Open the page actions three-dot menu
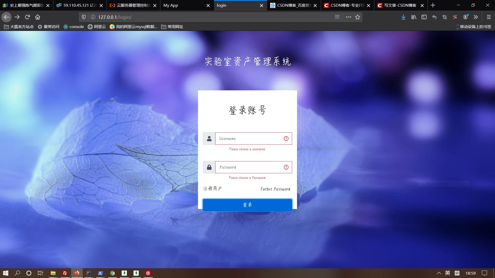495x278 pixels. (x=348, y=17)
